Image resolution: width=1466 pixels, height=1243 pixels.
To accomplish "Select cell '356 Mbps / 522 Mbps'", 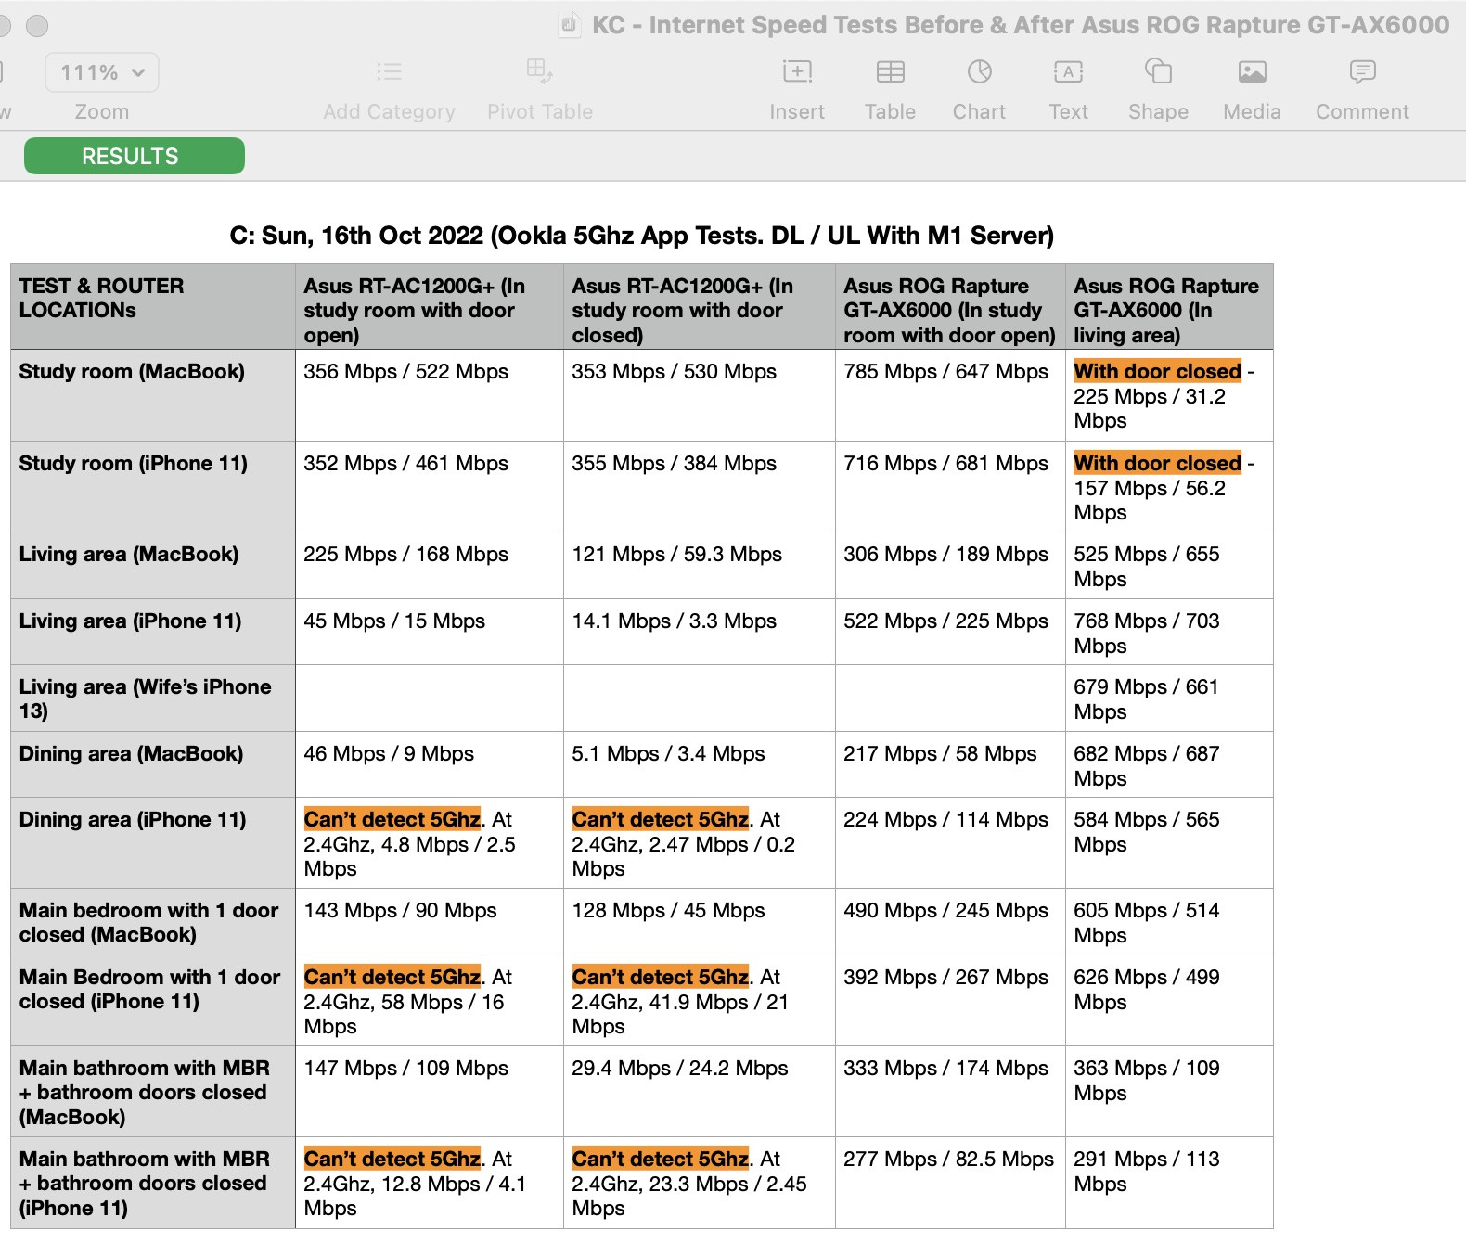I will coord(430,395).
